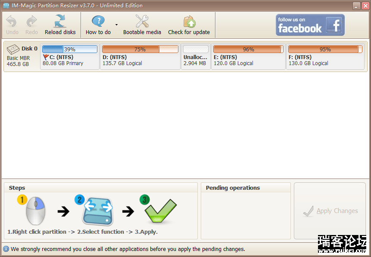This screenshot has width=371, height=257.
Task: Select the Unallocated 2.904 MB space
Action: tap(196, 56)
